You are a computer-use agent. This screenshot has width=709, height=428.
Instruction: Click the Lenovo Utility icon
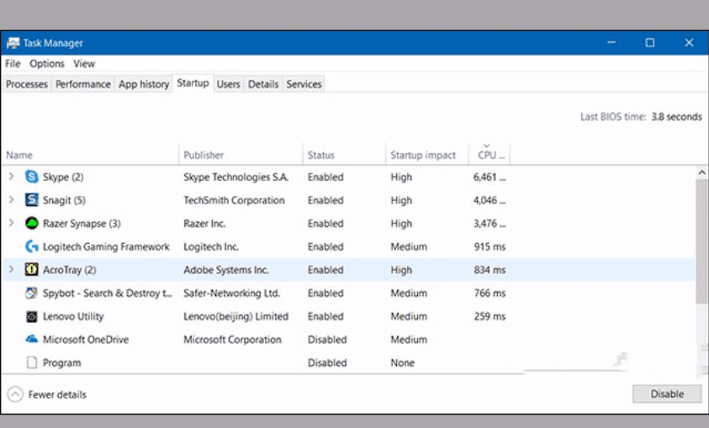32,316
